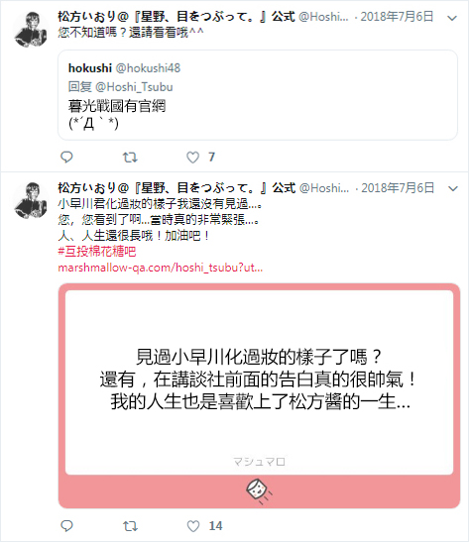Image resolution: width=469 pixels, height=542 pixels.
Task: Open the 2018年7月6日 timestamp of first tweet
Action: tap(397, 17)
